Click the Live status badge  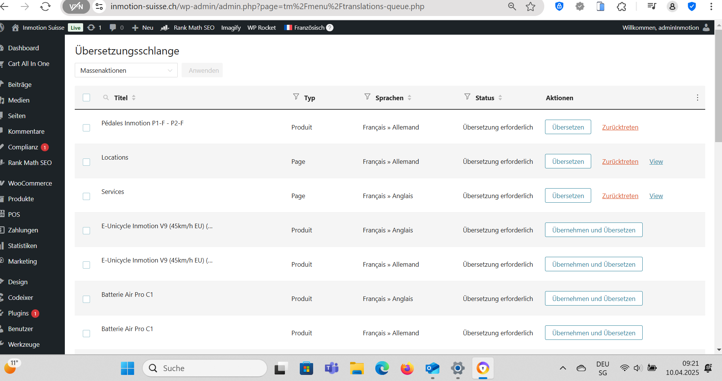tap(76, 27)
